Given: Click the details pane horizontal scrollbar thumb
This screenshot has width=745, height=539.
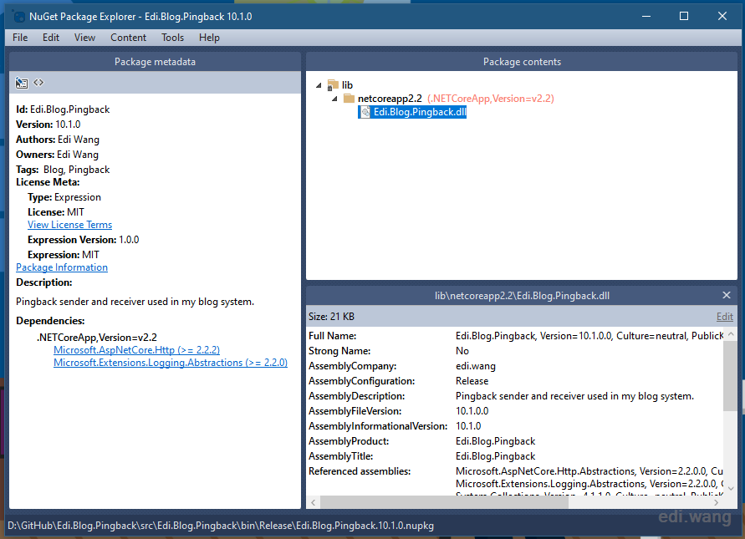Looking at the screenshot, I should (444, 502).
